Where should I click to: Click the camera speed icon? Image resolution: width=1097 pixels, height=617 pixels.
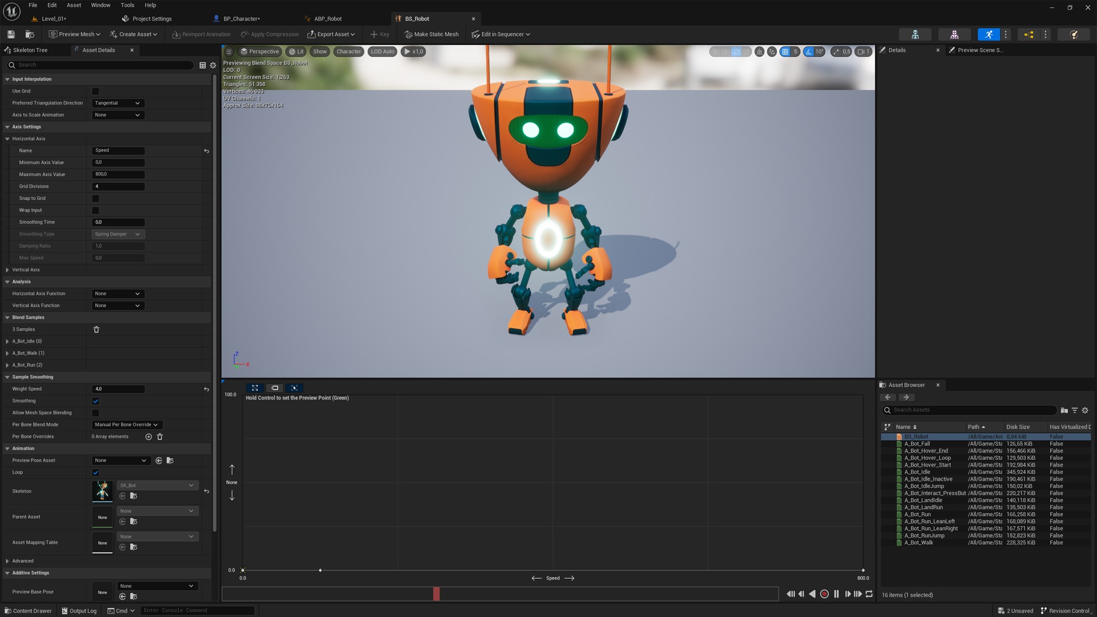coord(862,51)
